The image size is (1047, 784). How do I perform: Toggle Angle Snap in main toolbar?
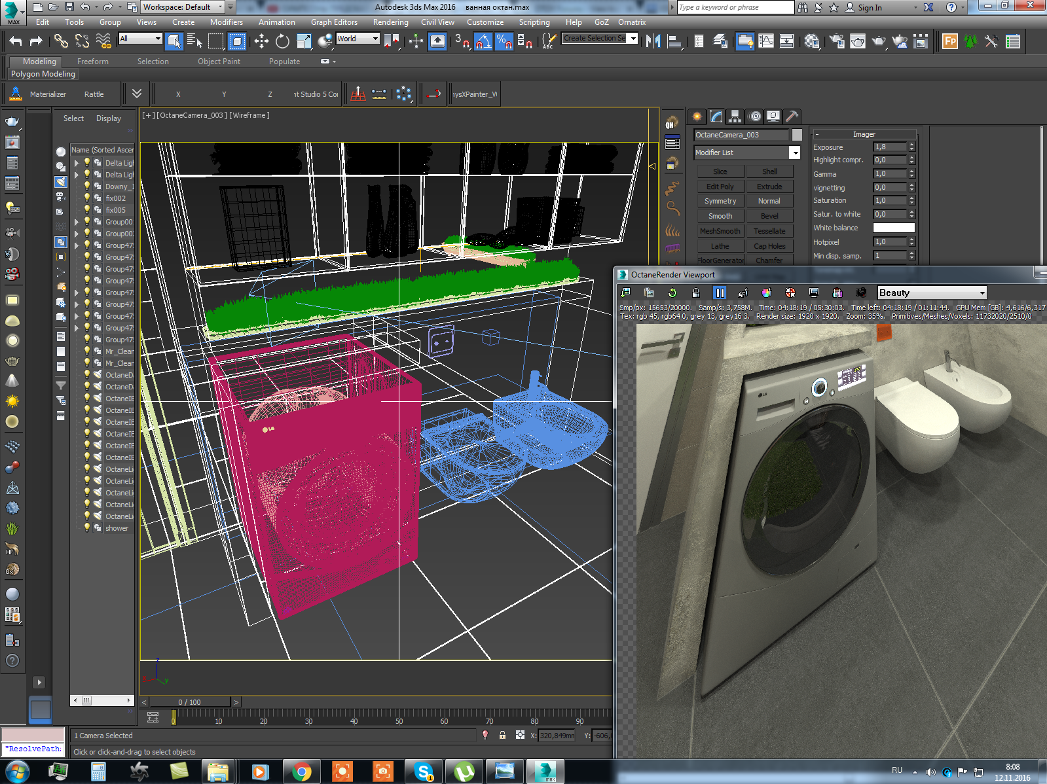(x=483, y=41)
